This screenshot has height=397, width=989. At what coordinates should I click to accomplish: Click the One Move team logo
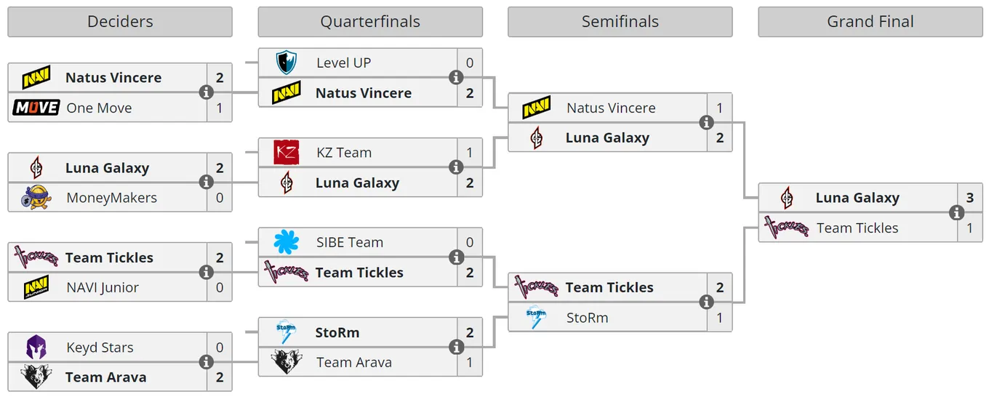[x=36, y=108]
